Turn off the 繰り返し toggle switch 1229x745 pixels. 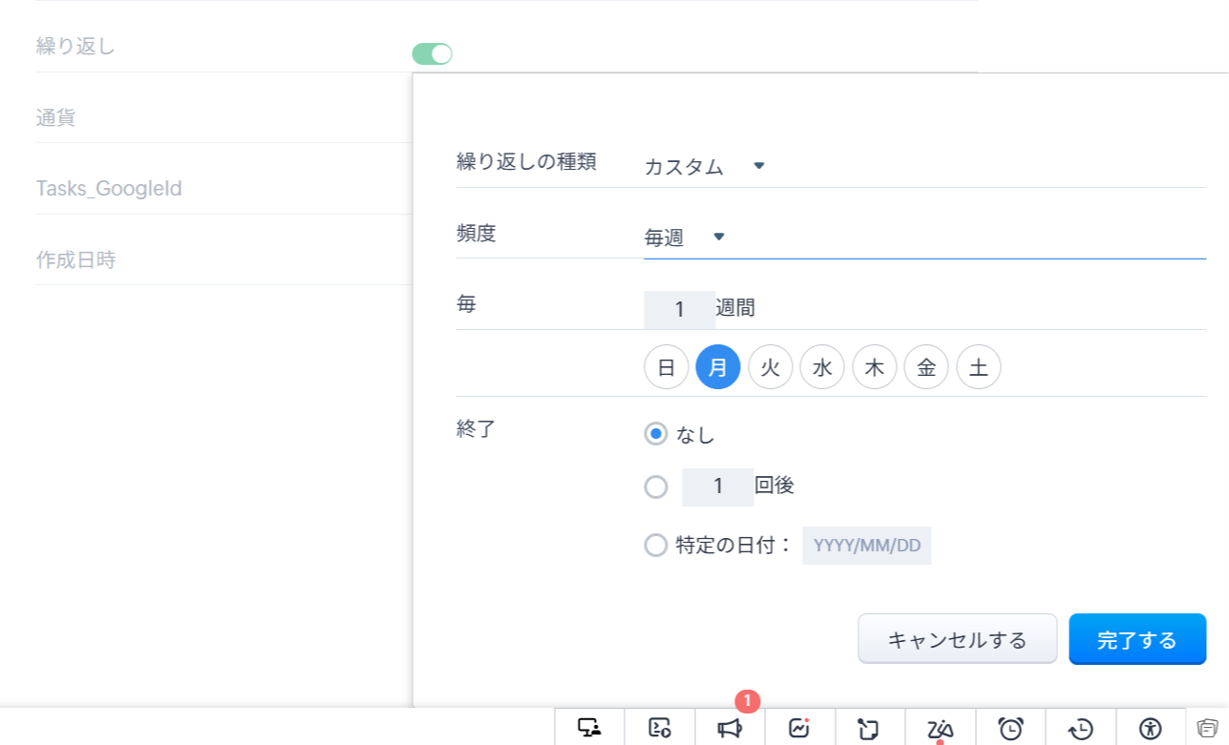pyautogui.click(x=432, y=54)
